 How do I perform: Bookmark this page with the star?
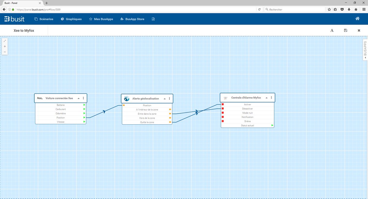(x=329, y=9)
